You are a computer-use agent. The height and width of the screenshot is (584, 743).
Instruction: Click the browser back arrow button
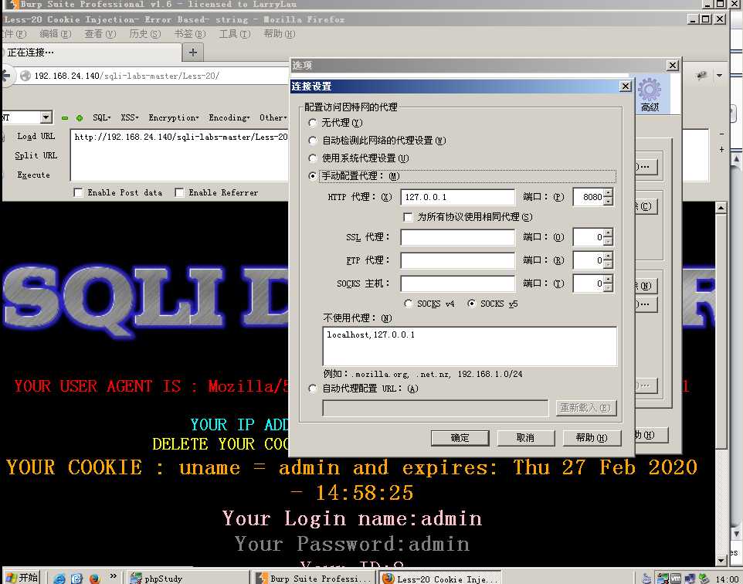pyautogui.click(x=5, y=76)
